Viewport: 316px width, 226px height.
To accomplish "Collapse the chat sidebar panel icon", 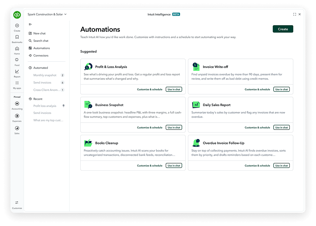I will pos(30,24).
